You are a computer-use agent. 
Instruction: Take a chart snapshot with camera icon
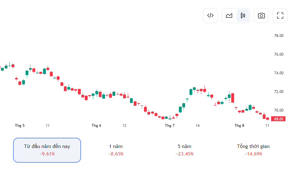tap(261, 16)
